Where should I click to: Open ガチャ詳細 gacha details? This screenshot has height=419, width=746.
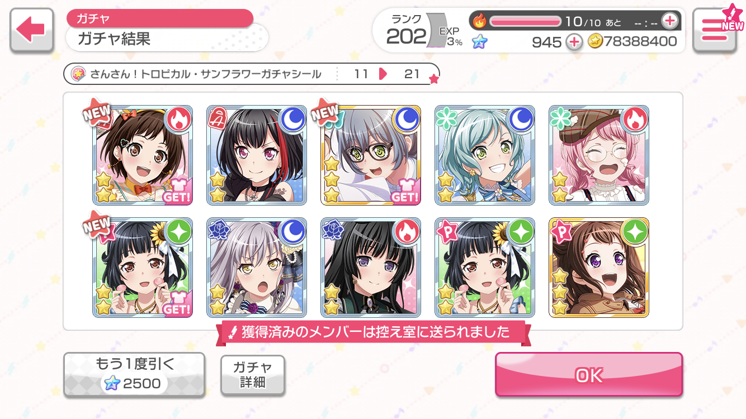coord(253,375)
